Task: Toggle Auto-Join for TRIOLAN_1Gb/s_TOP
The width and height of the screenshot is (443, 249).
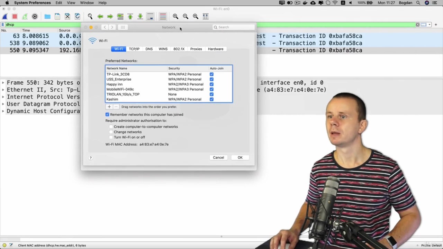Action: click(211, 94)
